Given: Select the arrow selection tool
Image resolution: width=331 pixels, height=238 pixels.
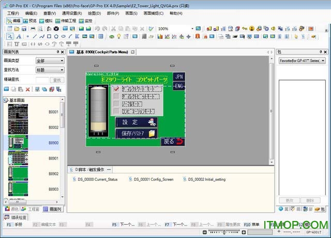Looking at the screenshot, I should (10, 37).
